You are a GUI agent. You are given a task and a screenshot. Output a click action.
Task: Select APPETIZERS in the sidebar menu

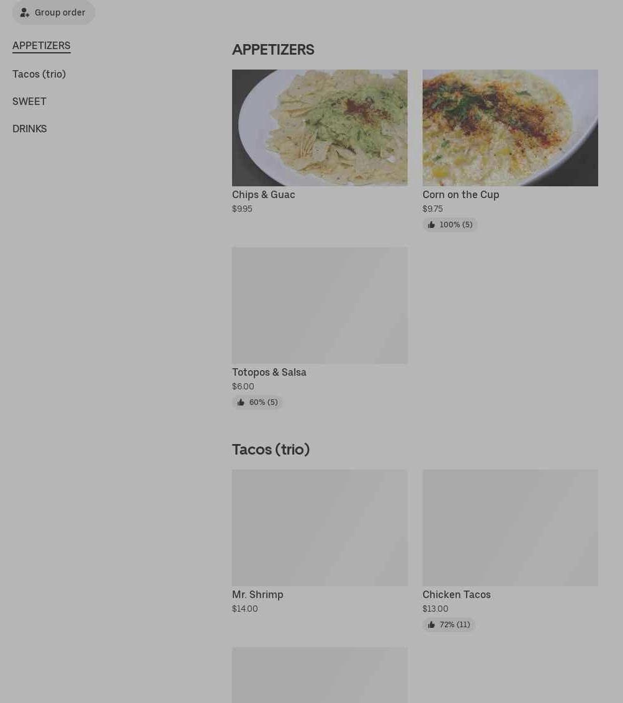click(x=41, y=46)
